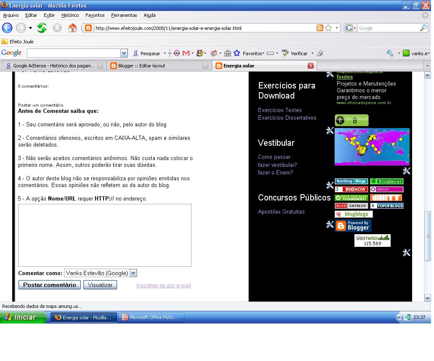
Task: Click the comment text area
Action: point(105,235)
